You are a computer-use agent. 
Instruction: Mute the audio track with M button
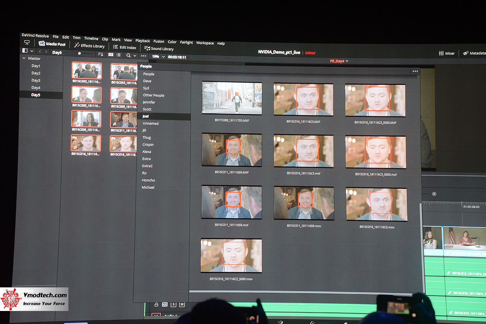[x=182, y=304]
